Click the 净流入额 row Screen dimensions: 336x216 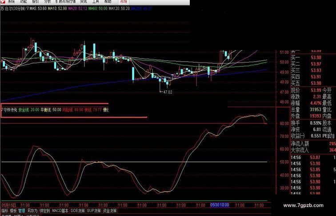coord(313,144)
